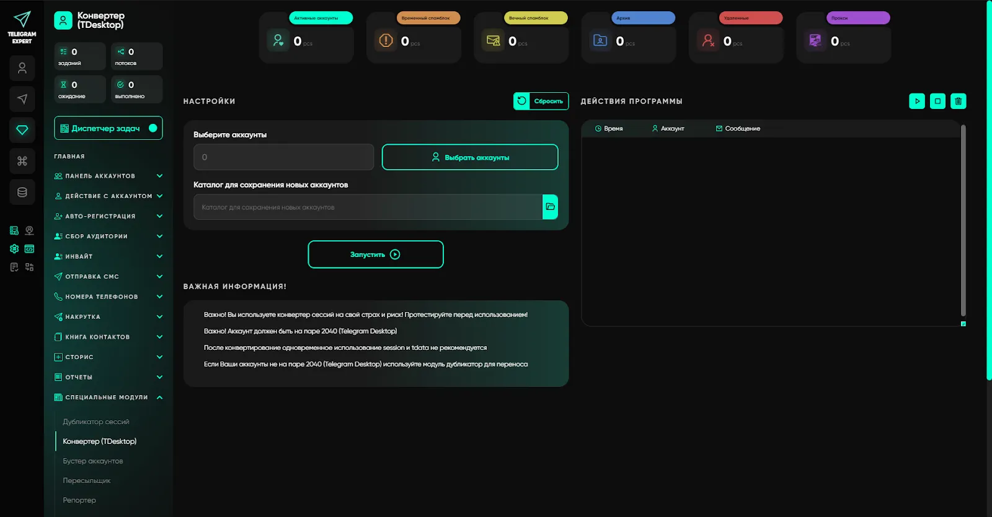Image resolution: width=992 pixels, height=517 pixels.
Task: Click the user profile icon in left sidebar
Action: click(22, 68)
